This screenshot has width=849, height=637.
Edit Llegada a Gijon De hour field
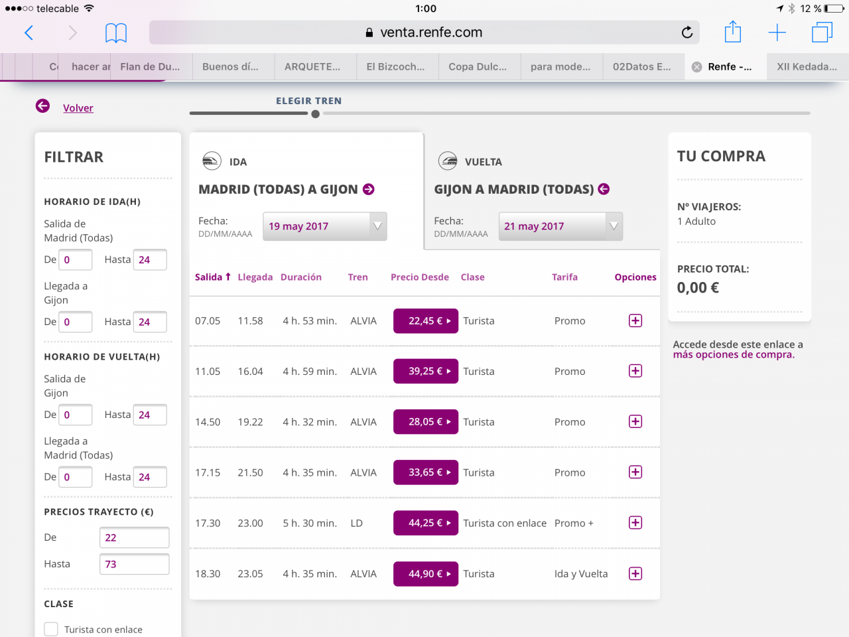(x=76, y=322)
